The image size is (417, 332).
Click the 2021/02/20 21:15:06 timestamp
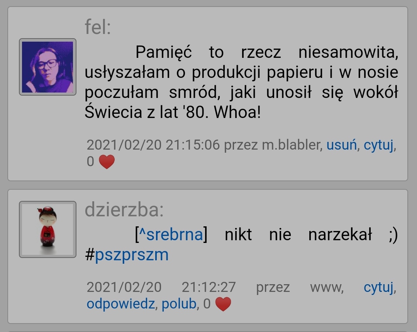[153, 145]
